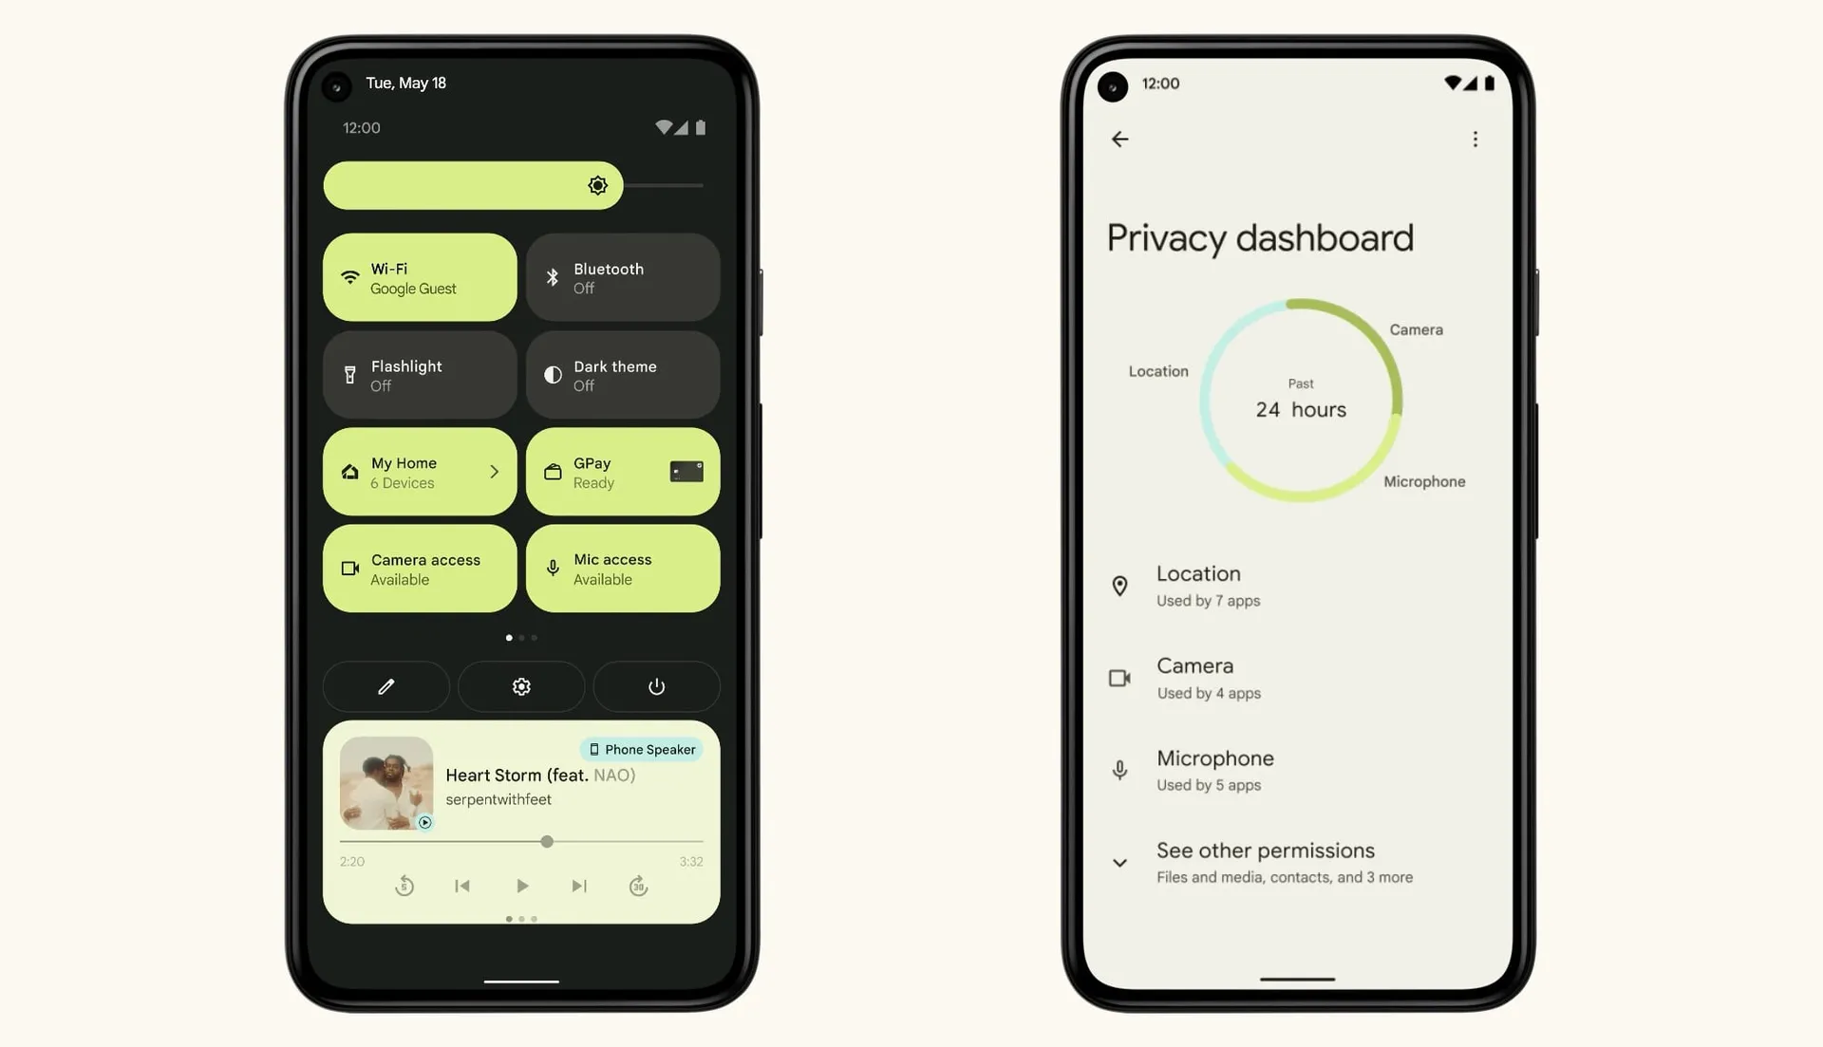Tap the Location icon on Privacy dashboard

click(x=1118, y=586)
